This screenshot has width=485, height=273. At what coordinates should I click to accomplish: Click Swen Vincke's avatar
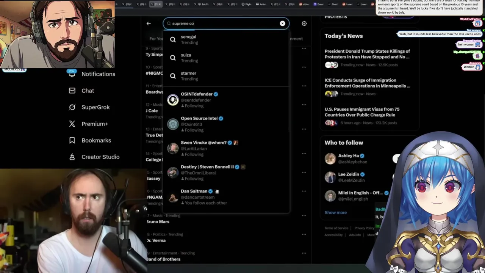click(173, 148)
